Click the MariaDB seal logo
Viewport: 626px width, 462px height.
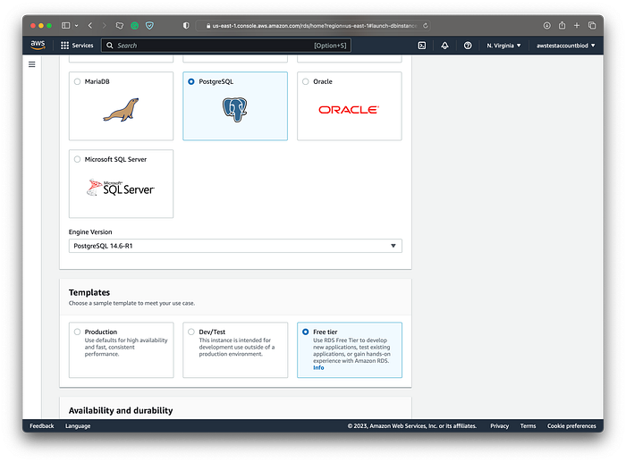[121, 110]
